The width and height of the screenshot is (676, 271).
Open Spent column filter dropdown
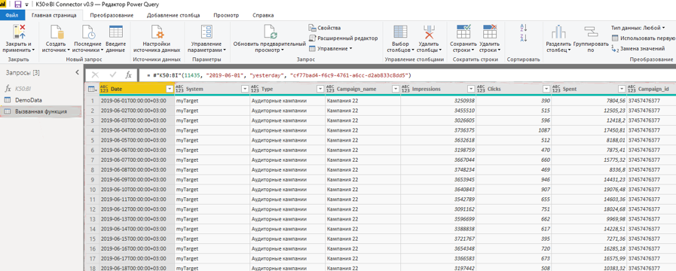click(622, 89)
